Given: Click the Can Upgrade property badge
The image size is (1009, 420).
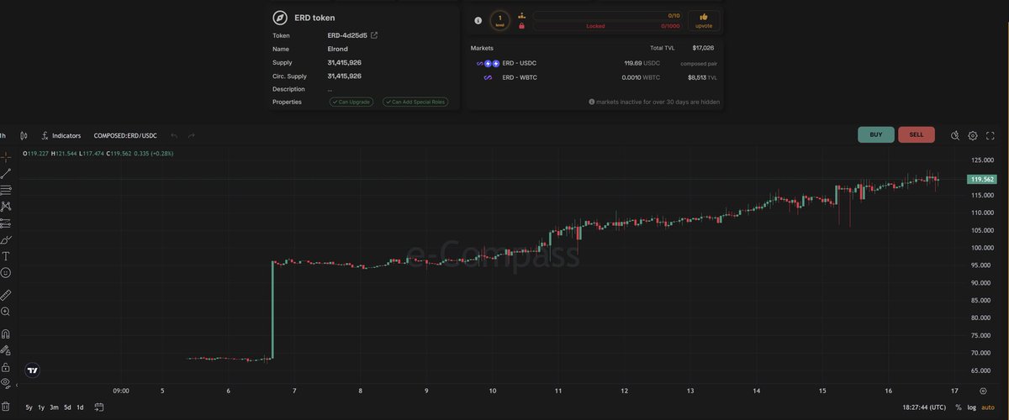Looking at the screenshot, I should tap(351, 102).
